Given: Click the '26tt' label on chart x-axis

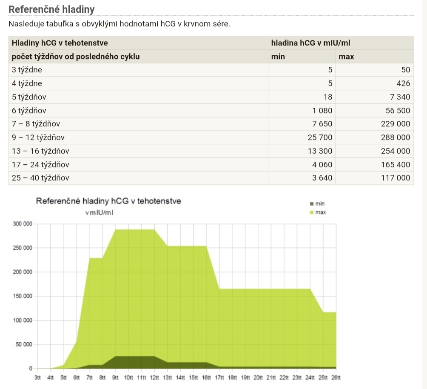Looking at the screenshot, I should (336, 378).
